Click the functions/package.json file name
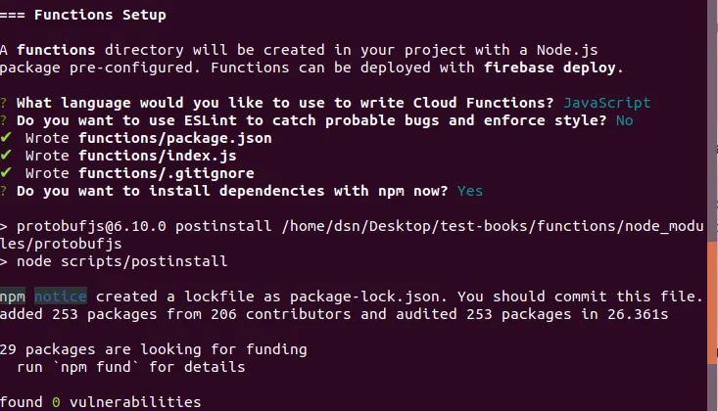This screenshot has height=411, width=718. [175, 138]
